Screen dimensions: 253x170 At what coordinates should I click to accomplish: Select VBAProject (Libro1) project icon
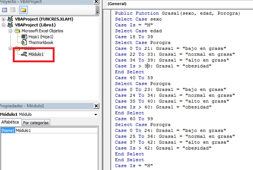click(x=10, y=25)
